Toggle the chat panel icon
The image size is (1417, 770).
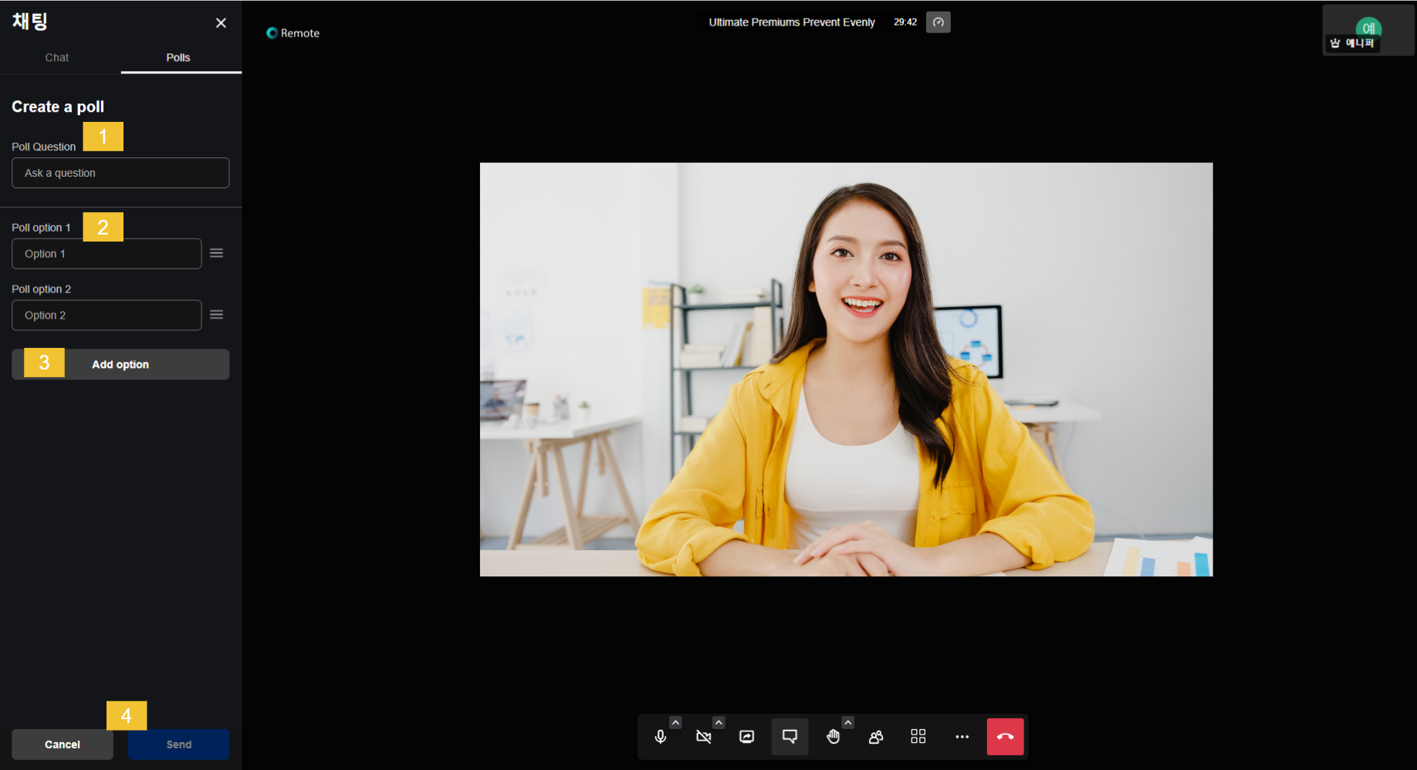790,737
